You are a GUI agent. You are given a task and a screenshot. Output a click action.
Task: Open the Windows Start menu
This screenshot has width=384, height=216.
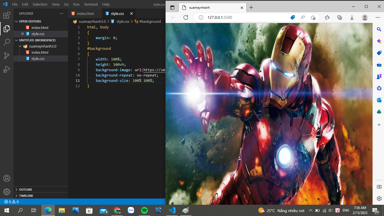[x=7, y=210]
